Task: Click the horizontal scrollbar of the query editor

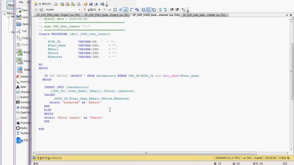Action: coord(146,153)
